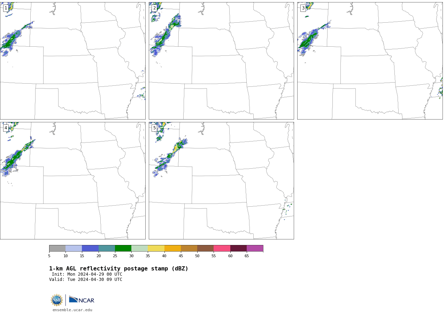Click the gray 5-10 dBZ color swatch
The height and width of the screenshot is (314, 446).
57,248
